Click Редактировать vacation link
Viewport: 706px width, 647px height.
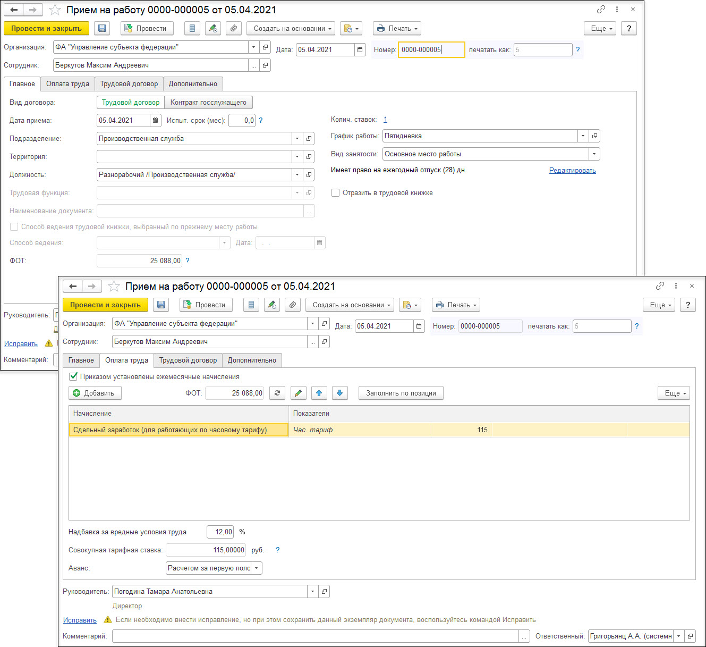(x=572, y=170)
